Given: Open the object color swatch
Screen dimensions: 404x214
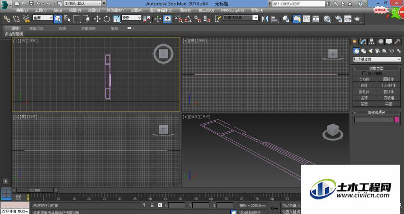Looking at the screenshot, I should pyautogui.click(x=397, y=120).
